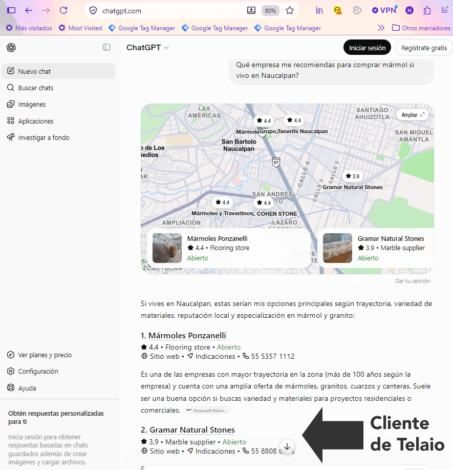Open Investigar a fondo
The height and width of the screenshot is (470, 453).
(58, 137)
